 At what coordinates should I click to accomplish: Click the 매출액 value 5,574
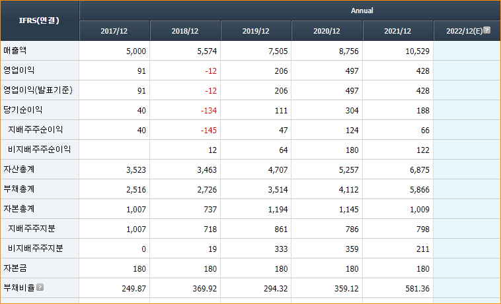207,51
